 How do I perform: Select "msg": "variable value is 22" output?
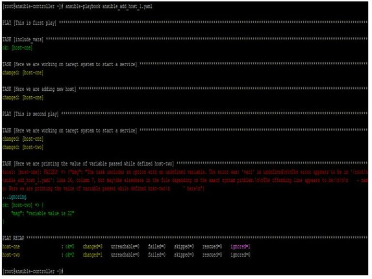click(43, 213)
